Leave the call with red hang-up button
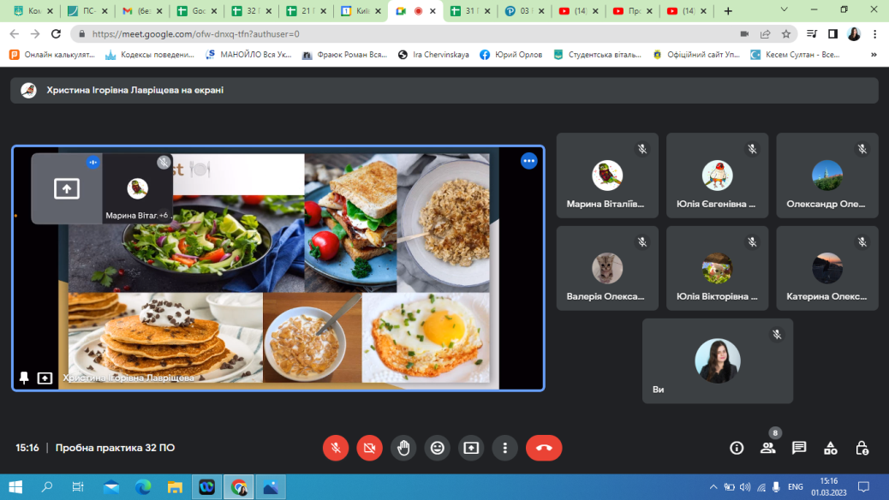 tap(544, 448)
